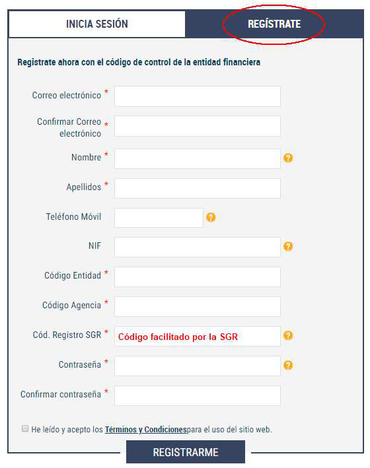Select the Código Entidad field
The width and height of the screenshot is (370, 468).
198,277
